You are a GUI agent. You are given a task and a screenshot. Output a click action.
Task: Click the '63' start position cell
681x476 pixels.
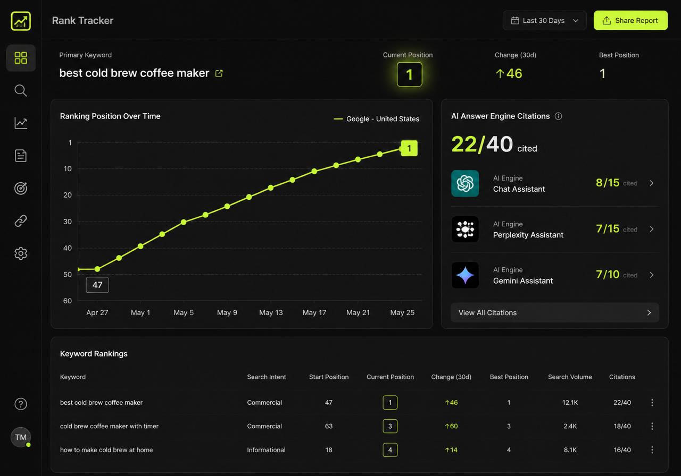[329, 426]
